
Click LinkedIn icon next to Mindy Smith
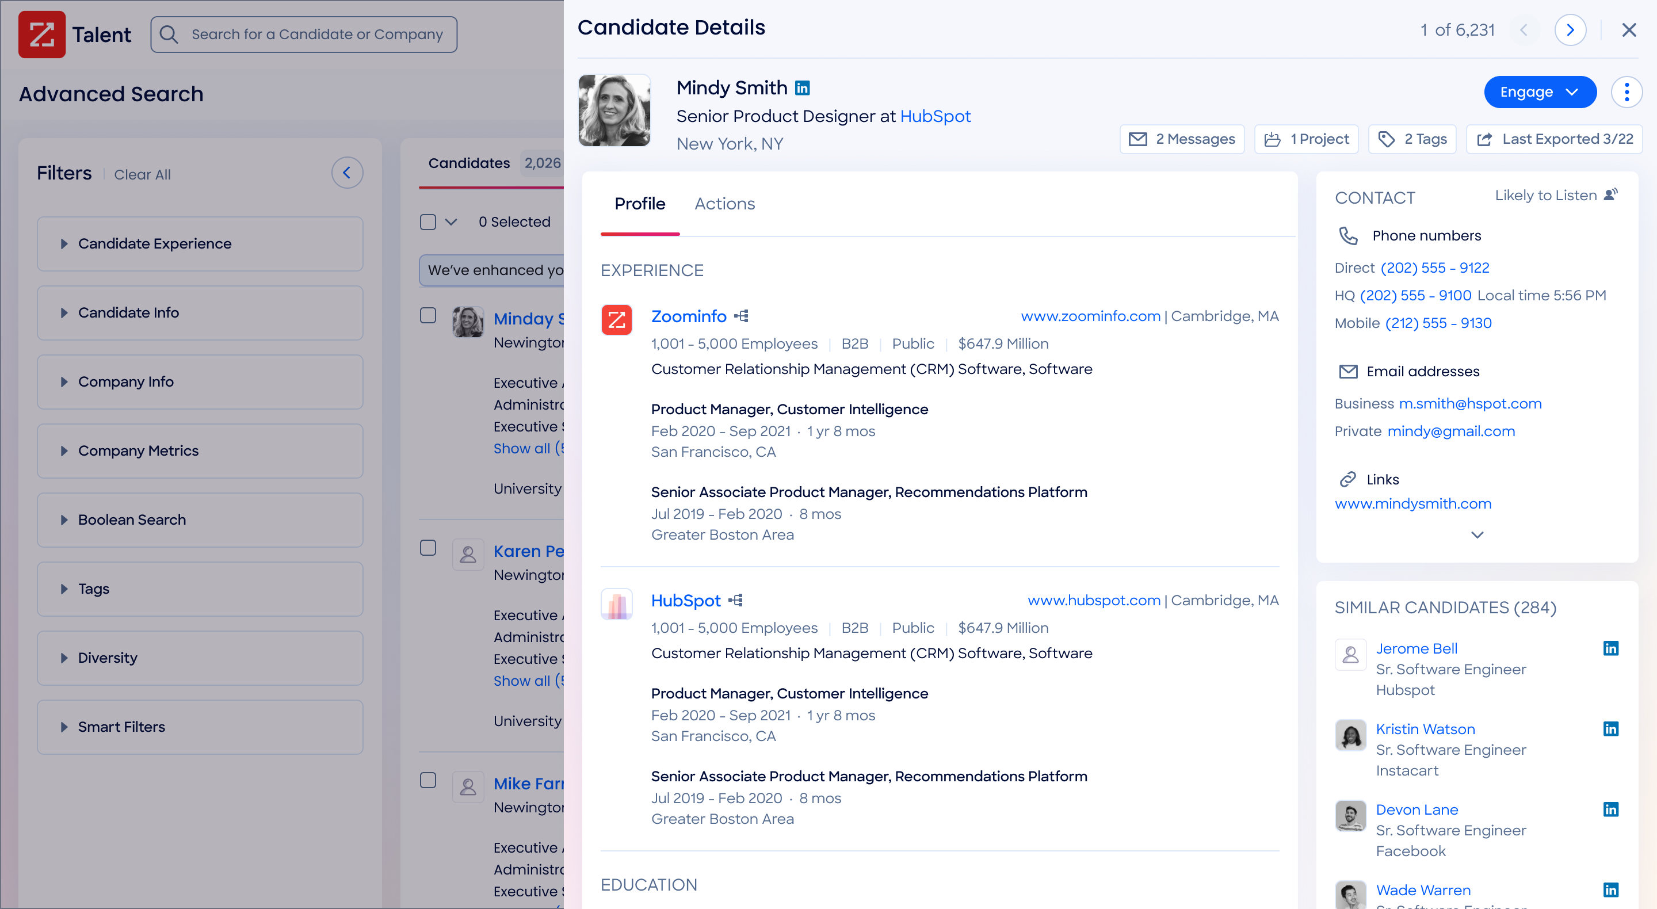[x=802, y=88]
